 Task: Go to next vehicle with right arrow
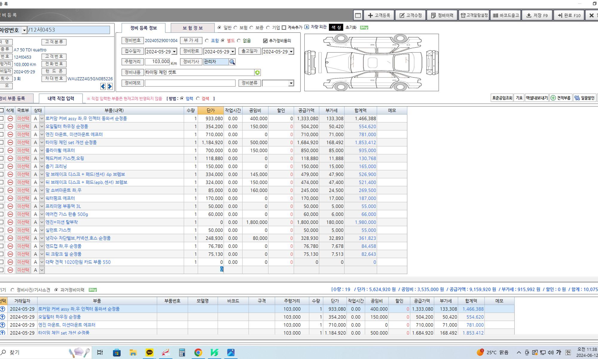point(110,86)
